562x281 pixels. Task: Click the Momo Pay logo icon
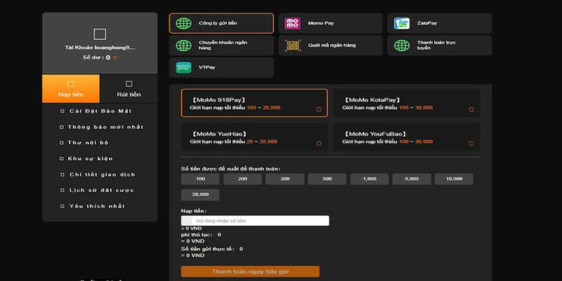click(x=292, y=23)
